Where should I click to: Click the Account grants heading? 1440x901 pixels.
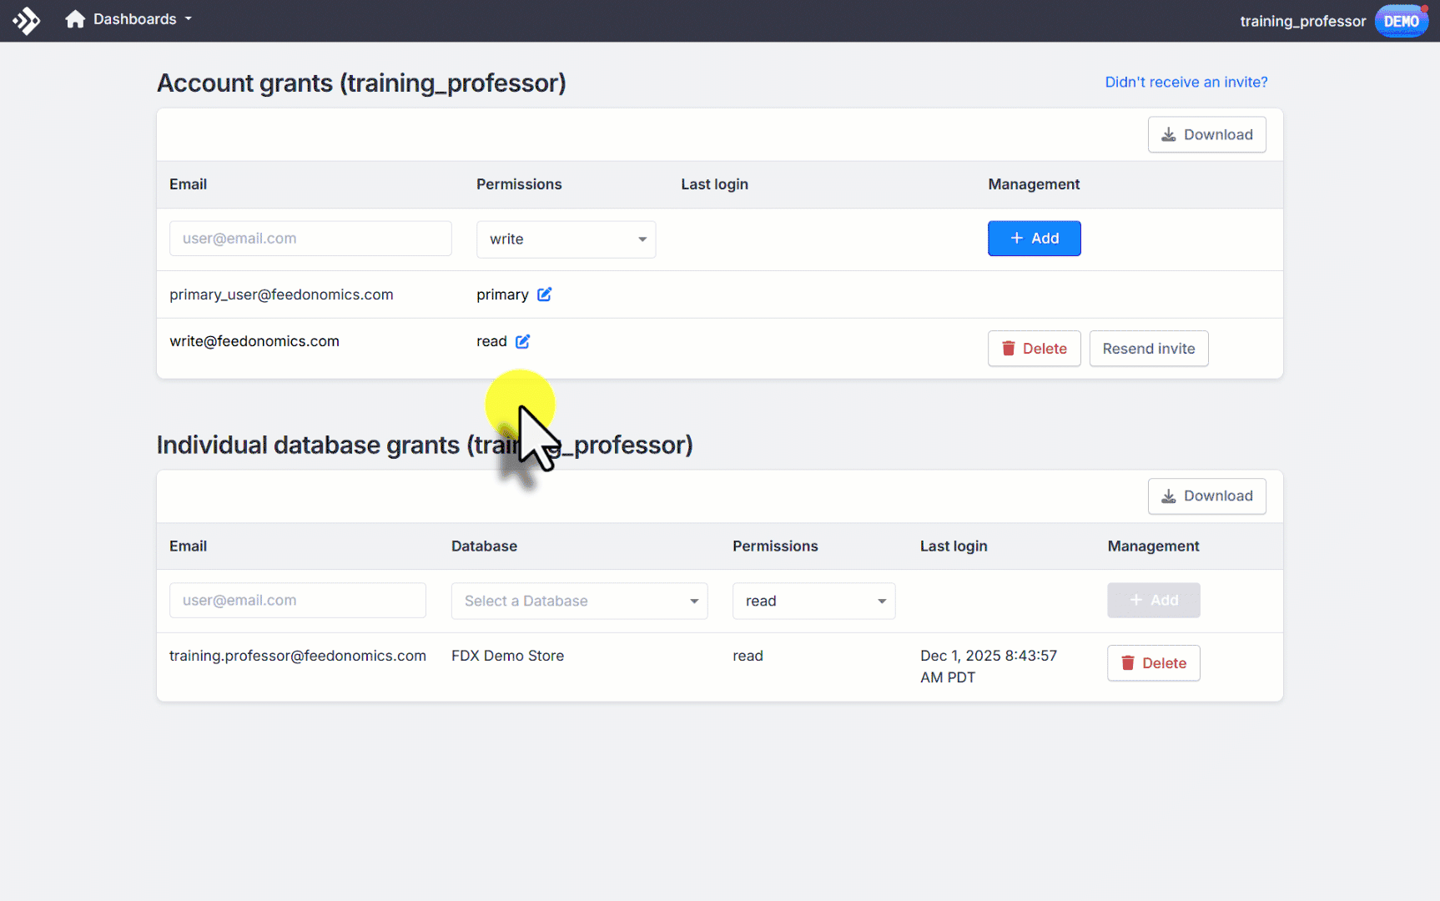coord(361,83)
